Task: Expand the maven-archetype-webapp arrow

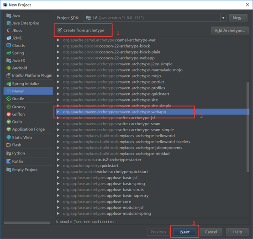Action: pos(58,112)
